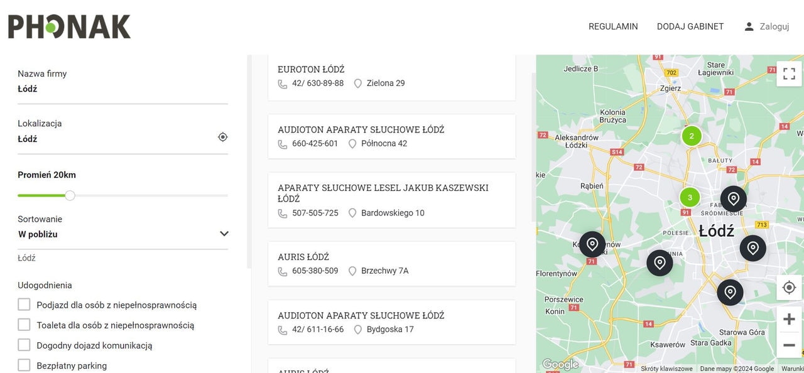Open AUDIOTON listing at Bydgoska 17

coord(361,315)
